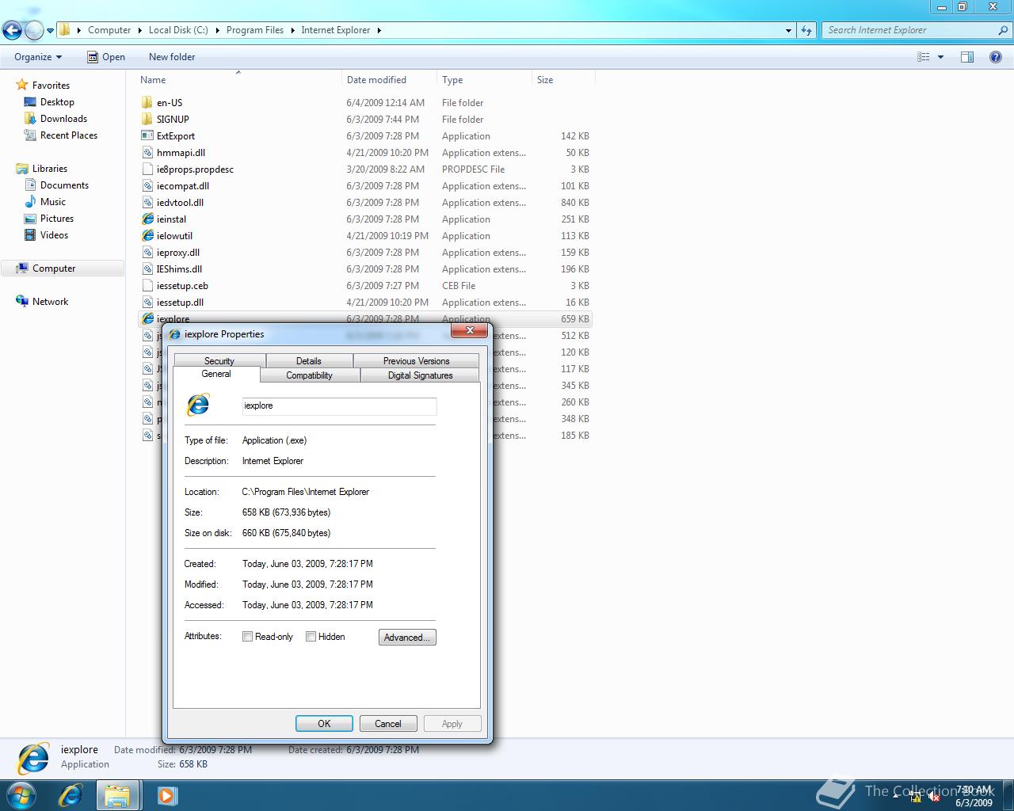Click the iexplore file name field
Image resolution: width=1014 pixels, height=811 pixels.
[339, 405]
